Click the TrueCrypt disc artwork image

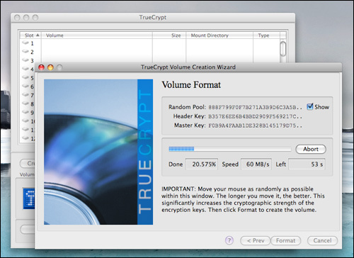pyautogui.click(x=98, y=152)
